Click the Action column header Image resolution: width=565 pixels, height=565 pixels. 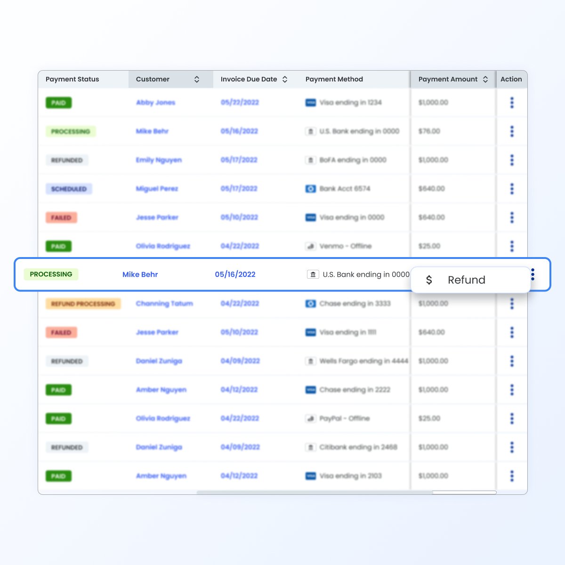point(511,79)
